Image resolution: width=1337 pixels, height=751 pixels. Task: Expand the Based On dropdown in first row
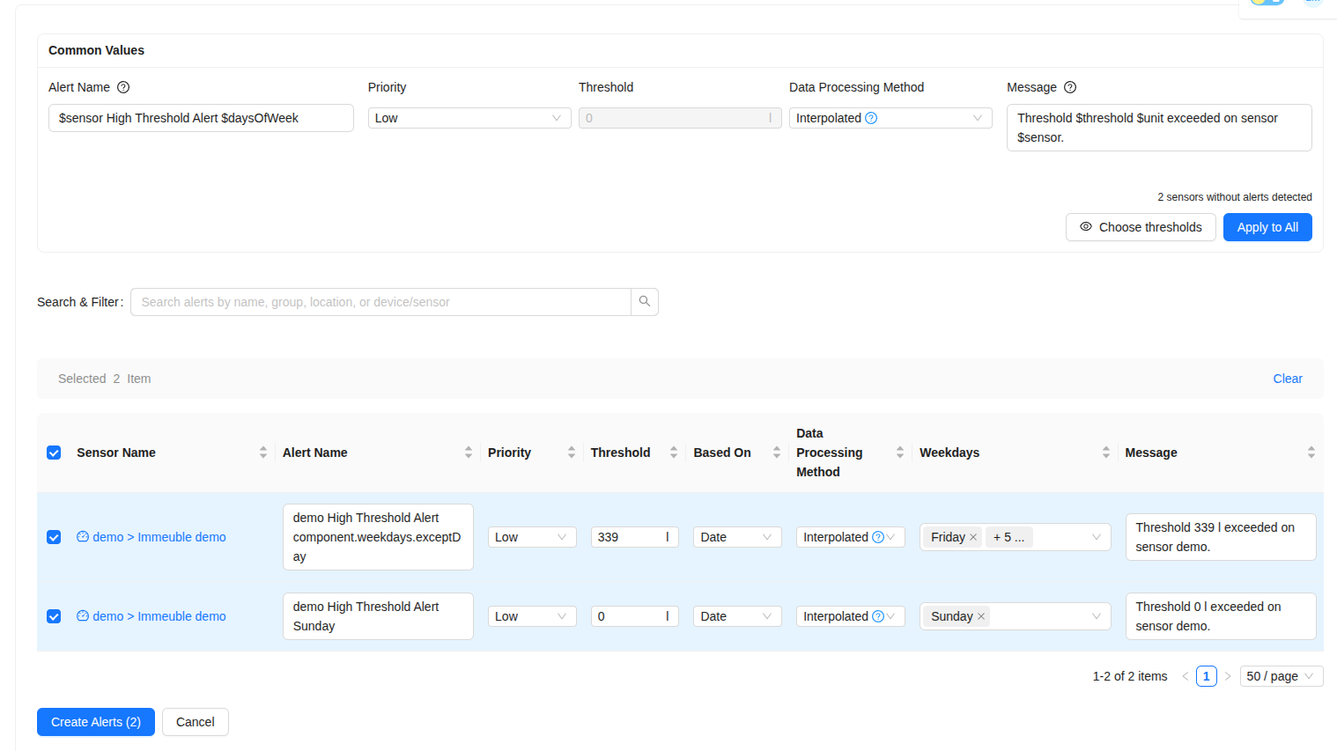click(x=736, y=537)
